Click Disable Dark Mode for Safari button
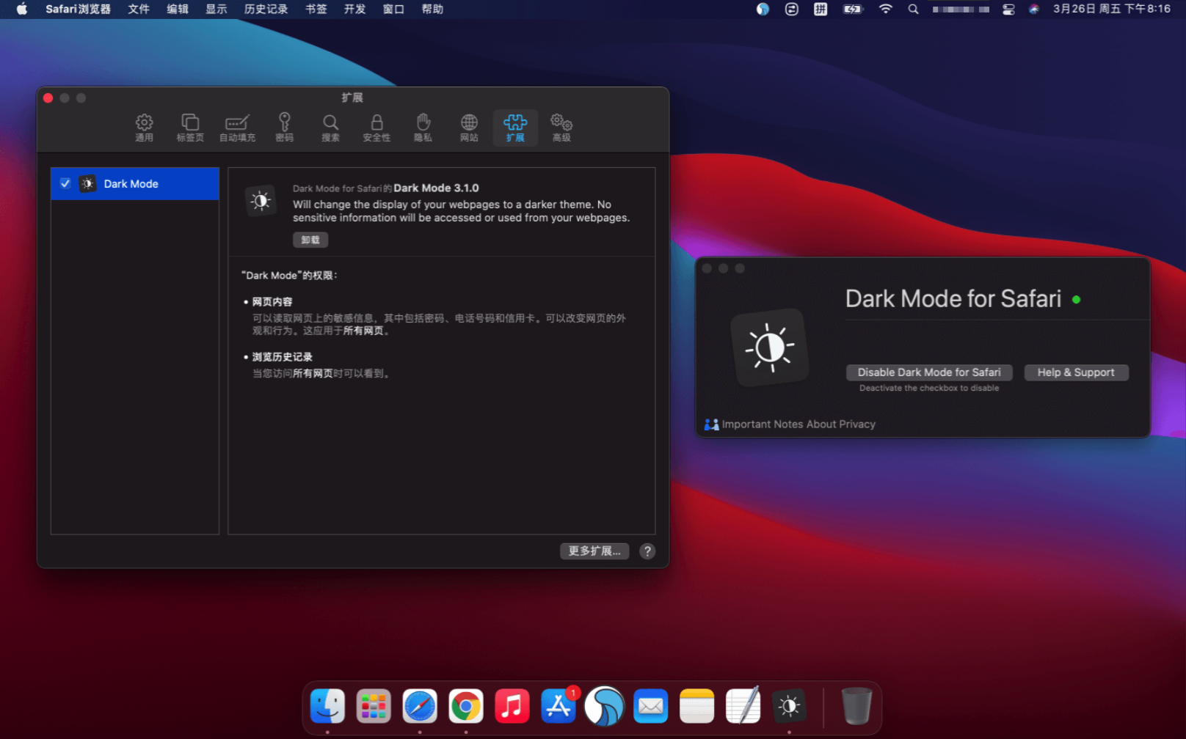 coord(929,372)
